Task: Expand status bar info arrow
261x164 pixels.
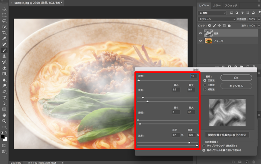Action: coord(63,163)
